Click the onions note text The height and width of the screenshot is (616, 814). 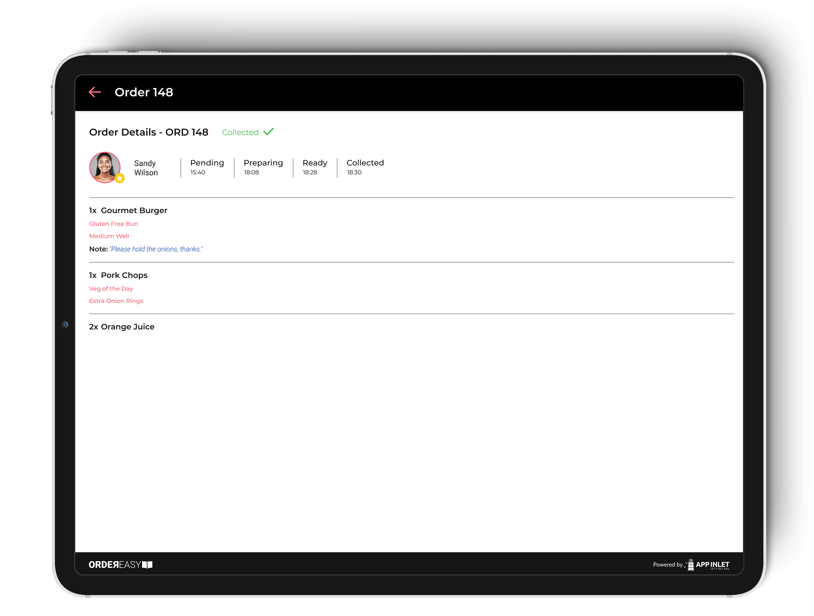click(156, 249)
